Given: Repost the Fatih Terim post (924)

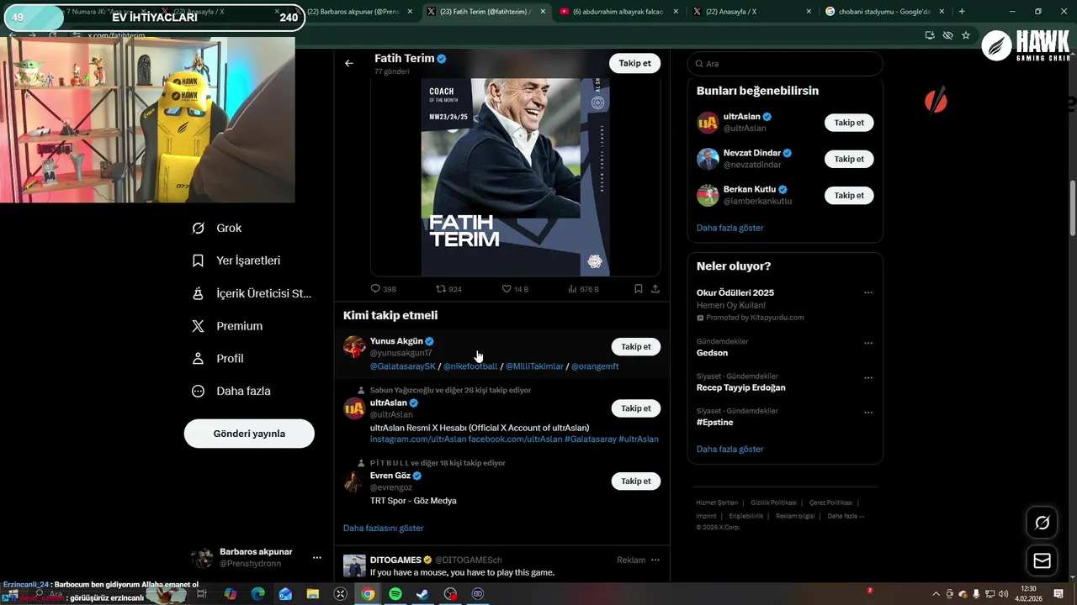Looking at the screenshot, I should [x=448, y=288].
